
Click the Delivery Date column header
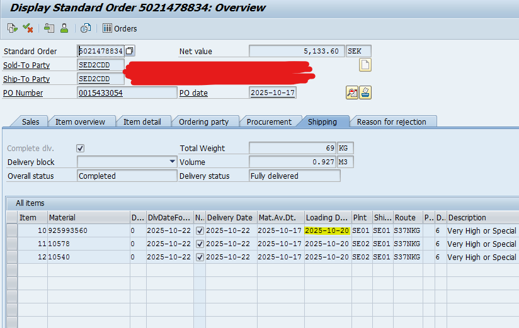point(231,217)
